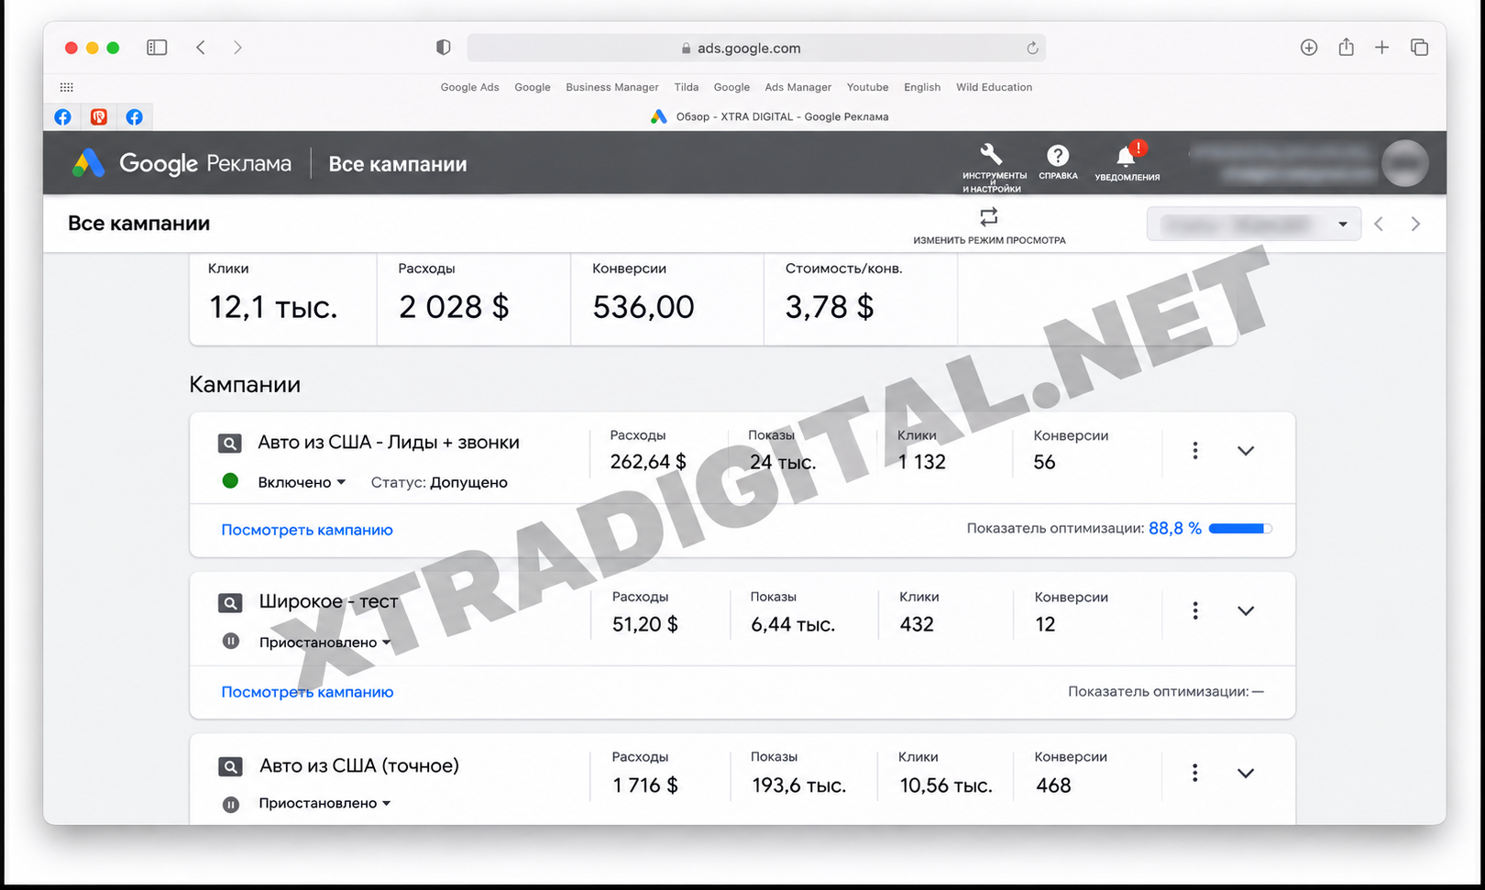Click the optimization score progress bar

pos(1240,529)
